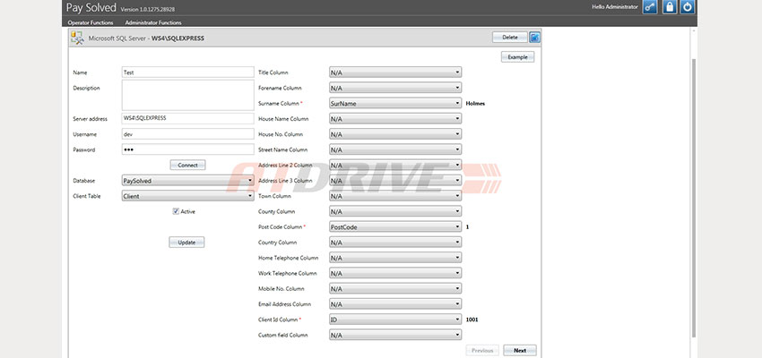Click the 'Pay Solved' application title
This screenshot has height=358, width=762.
tap(91, 8)
